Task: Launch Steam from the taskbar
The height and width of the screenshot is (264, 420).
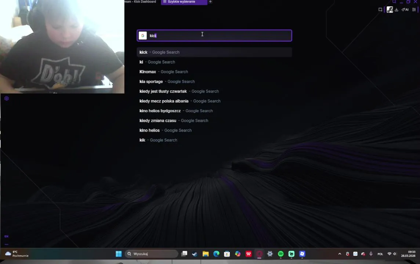Action: point(195,254)
